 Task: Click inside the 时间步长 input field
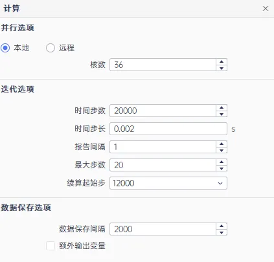168,129
